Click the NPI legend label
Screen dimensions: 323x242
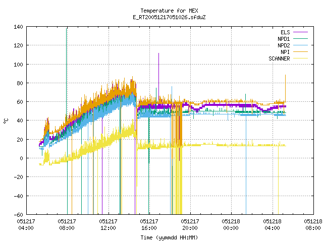285,52
